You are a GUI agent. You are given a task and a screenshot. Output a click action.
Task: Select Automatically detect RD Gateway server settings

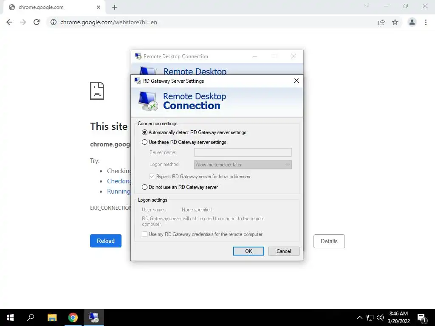144,132
